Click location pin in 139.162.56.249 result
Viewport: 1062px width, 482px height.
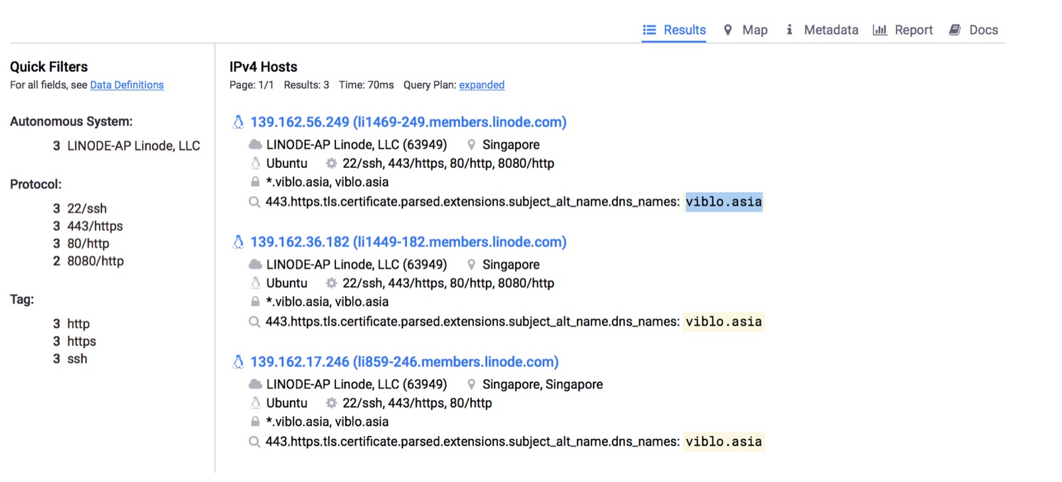pos(471,145)
